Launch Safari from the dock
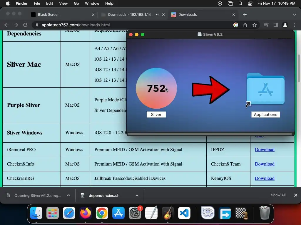Viewport: 301px width, 225px height. coord(69,213)
